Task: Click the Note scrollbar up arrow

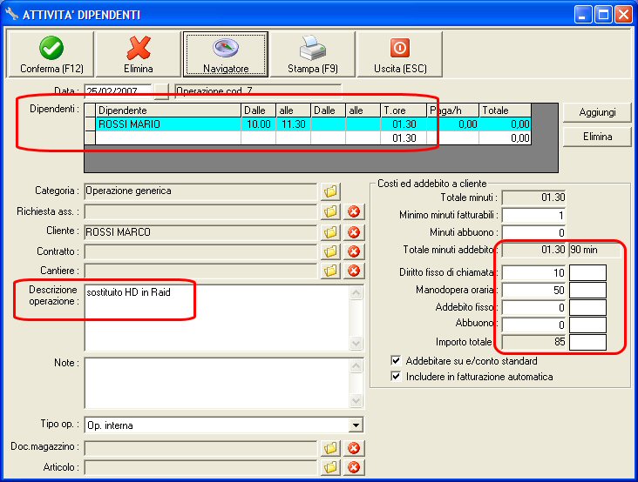Action: [356, 366]
